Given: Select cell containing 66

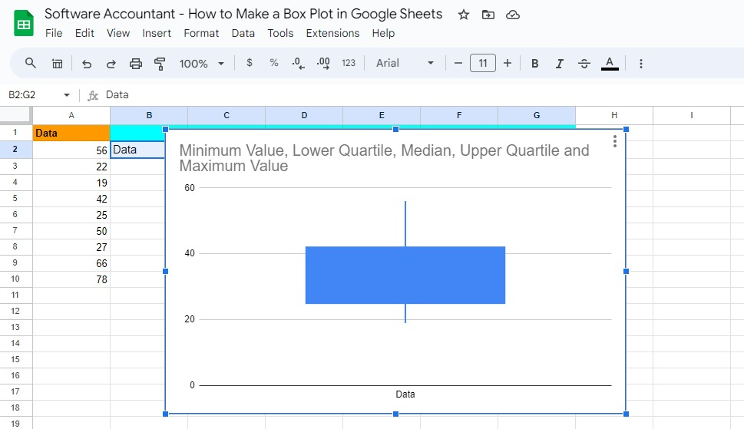Looking at the screenshot, I should click(71, 263).
